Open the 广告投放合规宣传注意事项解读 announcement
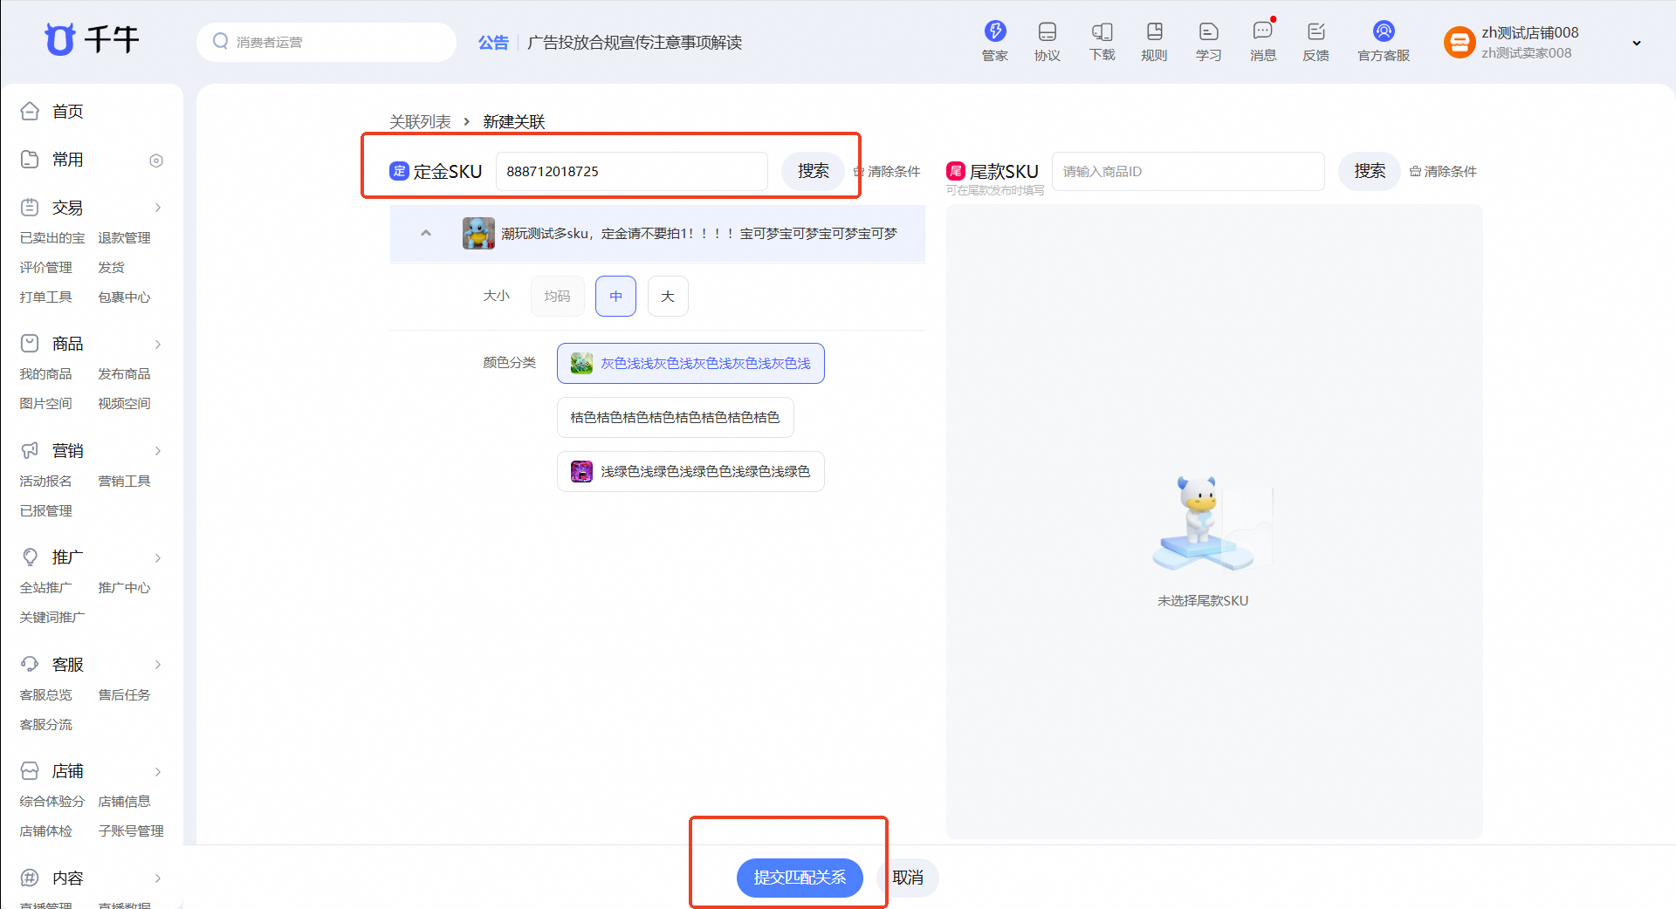This screenshot has height=909, width=1676. (x=635, y=43)
